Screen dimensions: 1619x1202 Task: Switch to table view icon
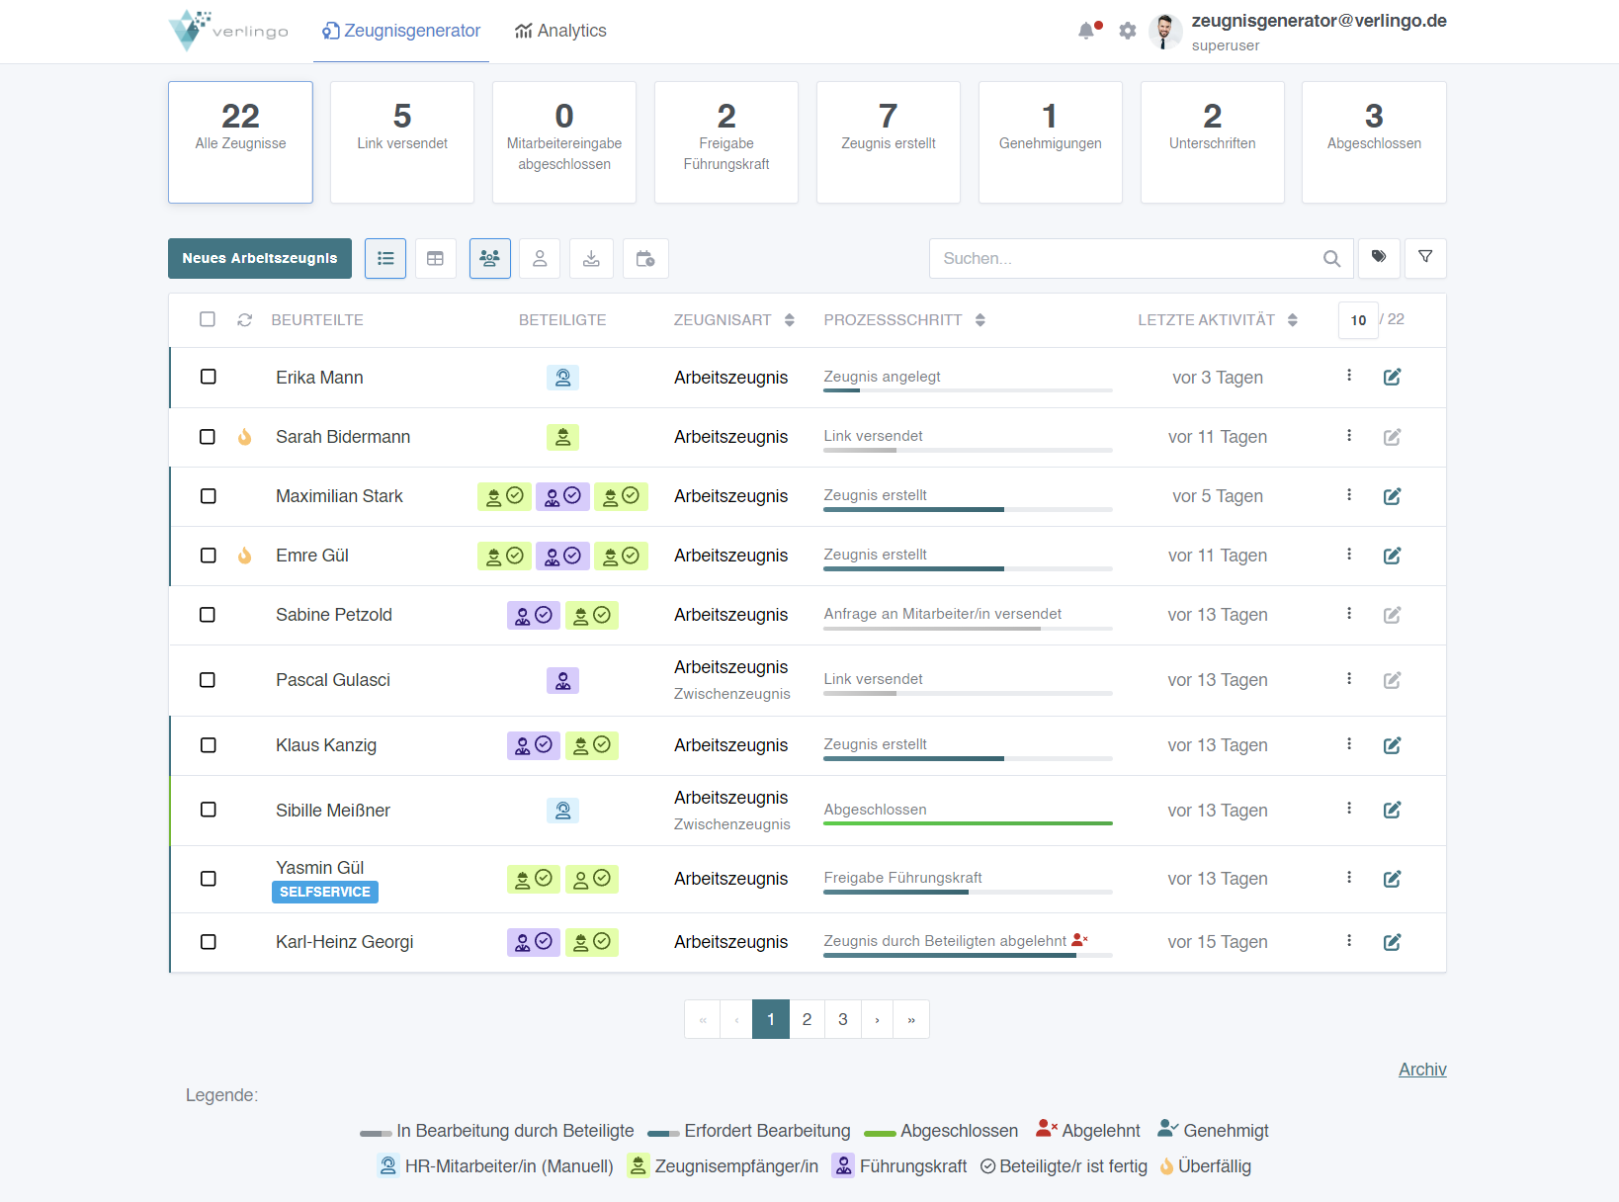click(x=435, y=259)
